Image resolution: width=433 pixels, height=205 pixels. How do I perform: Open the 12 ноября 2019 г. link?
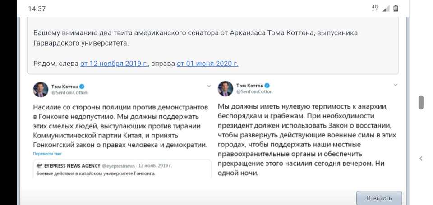pos(114,64)
